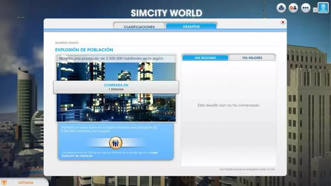Click the baby boom description text

coord(109,129)
